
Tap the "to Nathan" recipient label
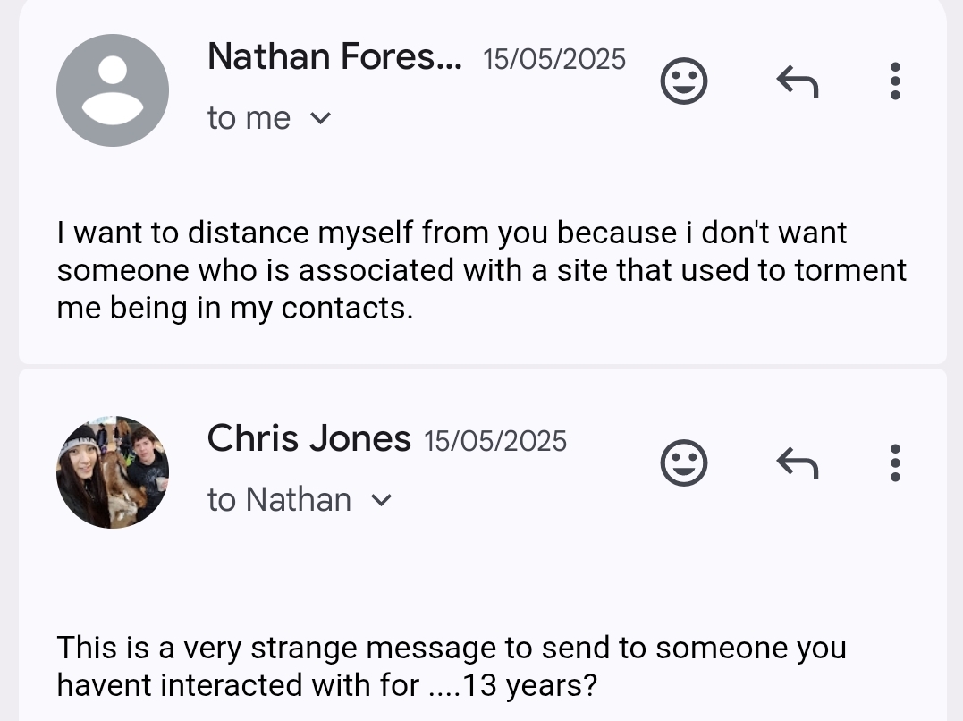tap(279, 500)
